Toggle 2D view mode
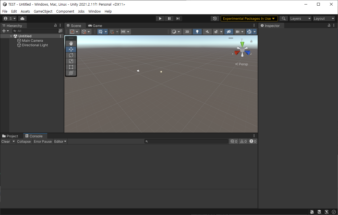 coord(187,32)
